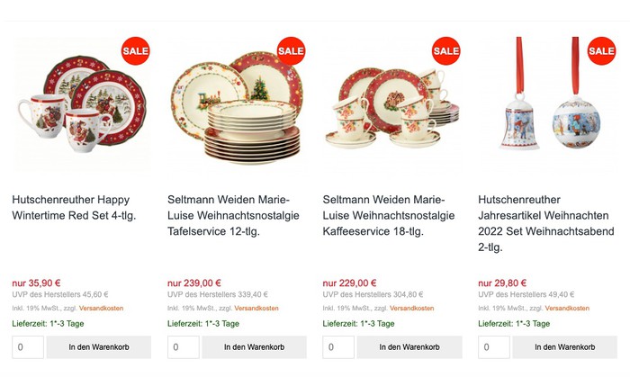Focus quantity field for Tafelservice 12-tlg.
The height and width of the screenshot is (377, 630).
coord(184,347)
